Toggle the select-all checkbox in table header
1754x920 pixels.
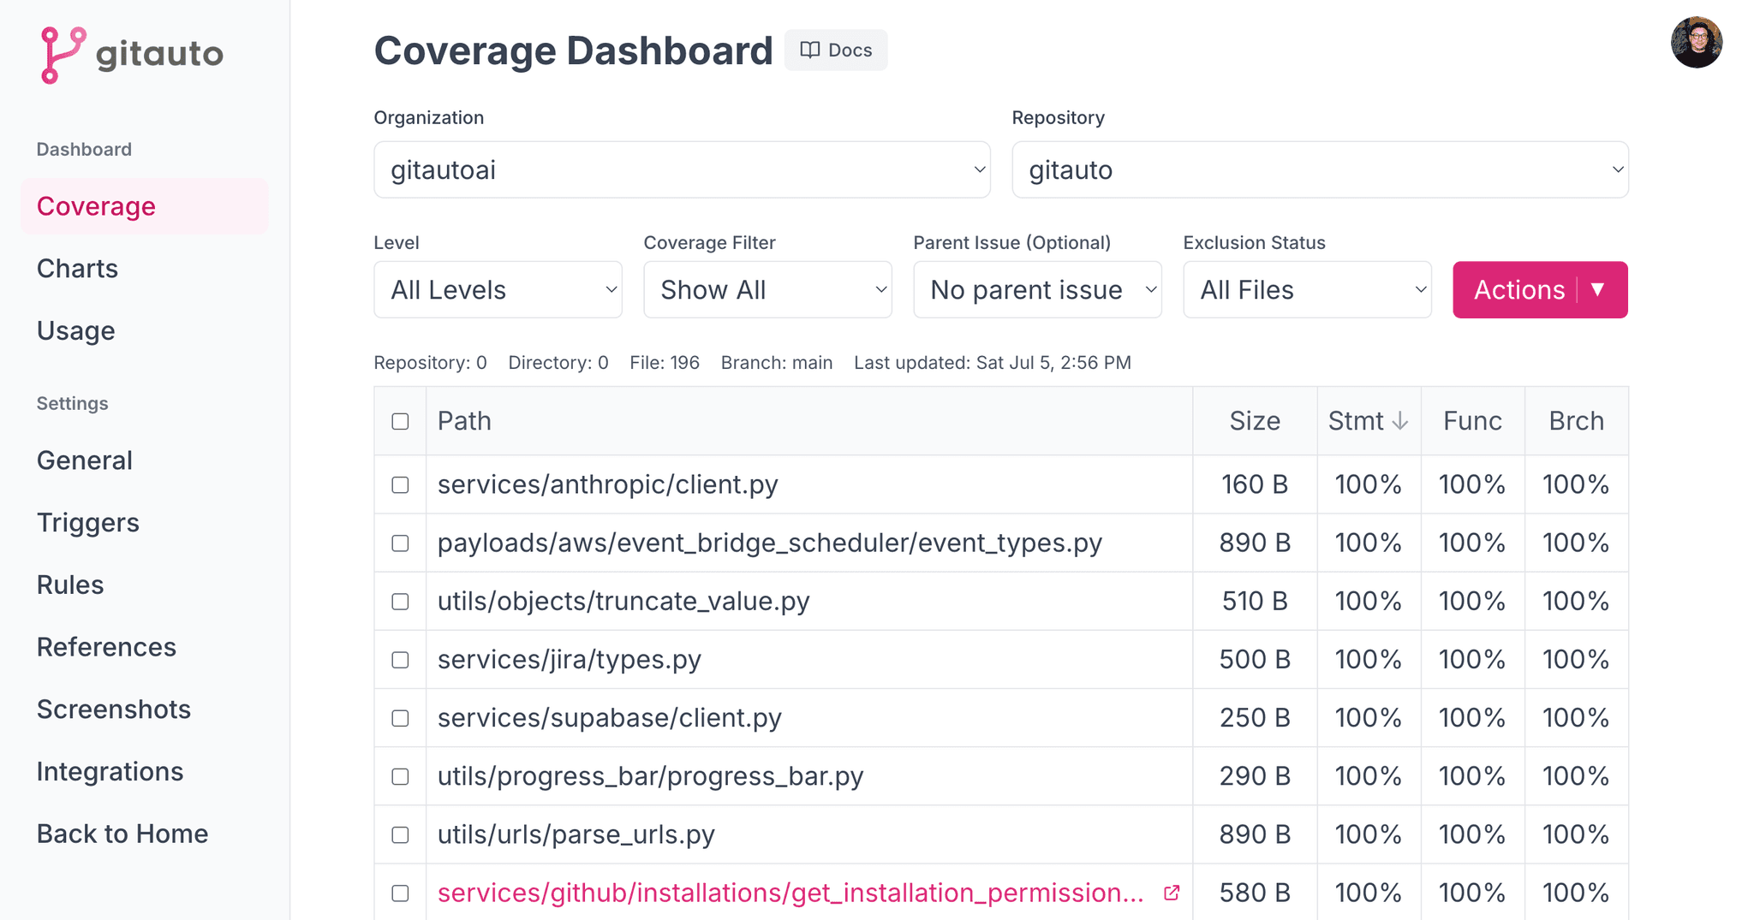pyautogui.click(x=400, y=421)
